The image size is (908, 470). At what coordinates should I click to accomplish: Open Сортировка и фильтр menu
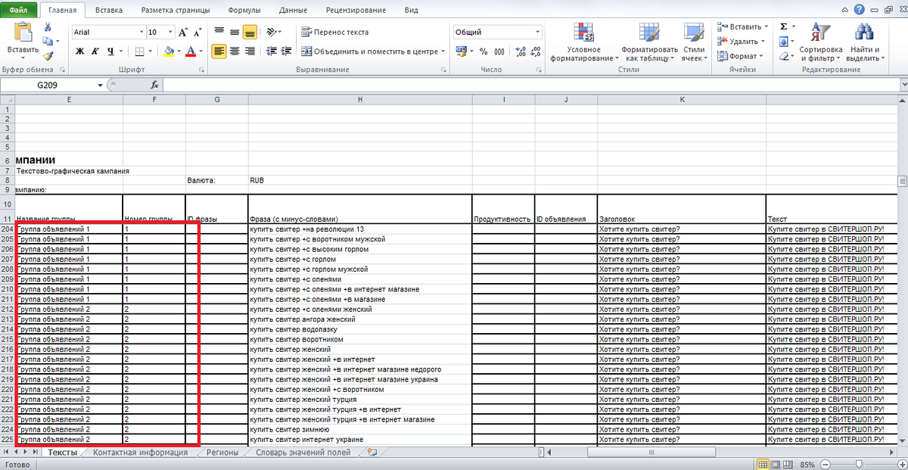click(820, 42)
